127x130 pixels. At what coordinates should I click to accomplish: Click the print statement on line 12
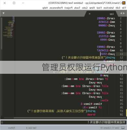(88, 58)
